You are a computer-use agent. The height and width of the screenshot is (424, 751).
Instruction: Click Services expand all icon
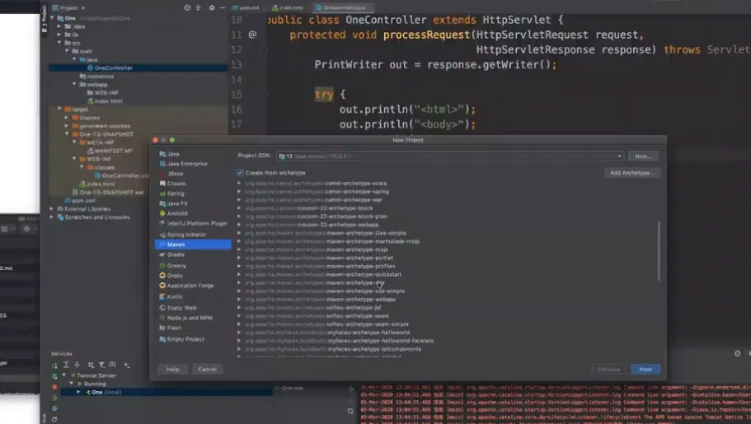(x=66, y=366)
